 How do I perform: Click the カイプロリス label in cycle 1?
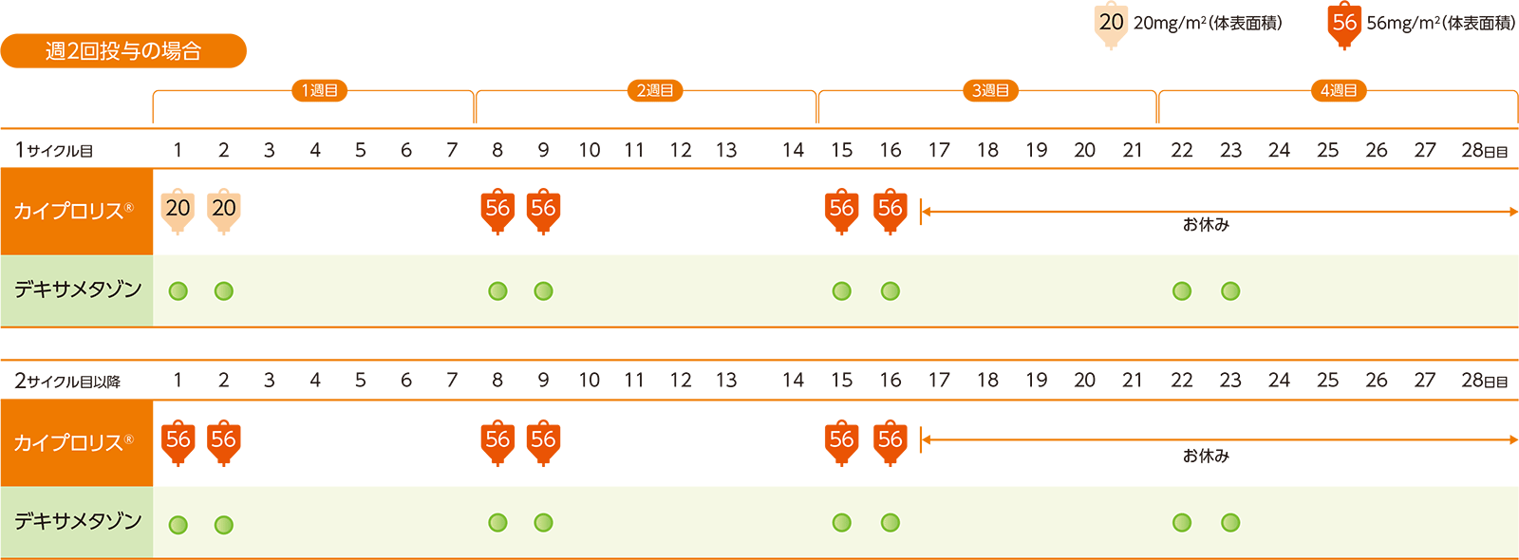click(x=74, y=212)
